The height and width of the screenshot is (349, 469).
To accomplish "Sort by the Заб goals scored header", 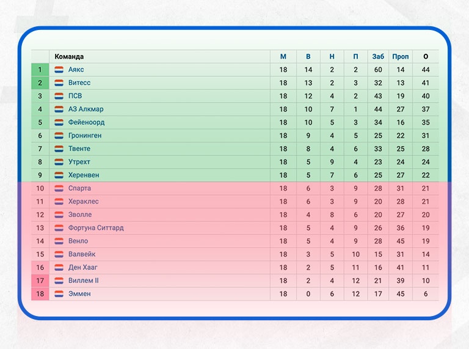I will pos(378,56).
